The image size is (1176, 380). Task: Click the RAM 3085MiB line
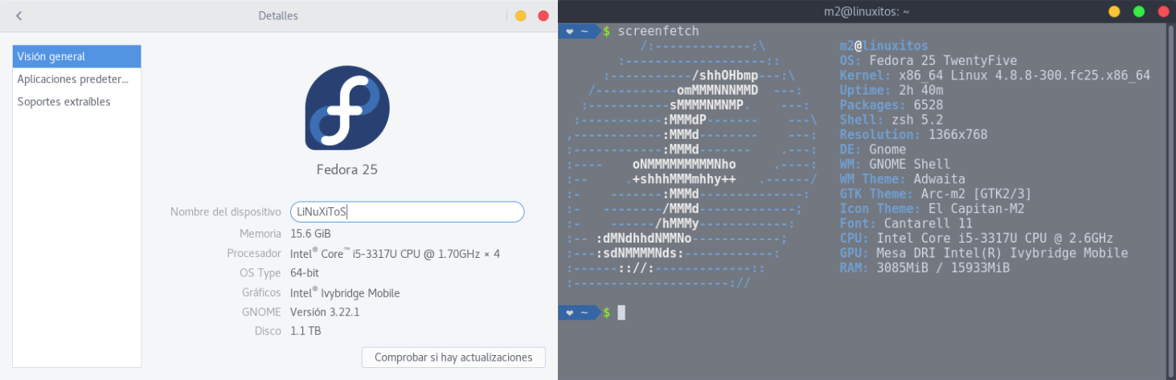pyautogui.click(x=924, y=268)
